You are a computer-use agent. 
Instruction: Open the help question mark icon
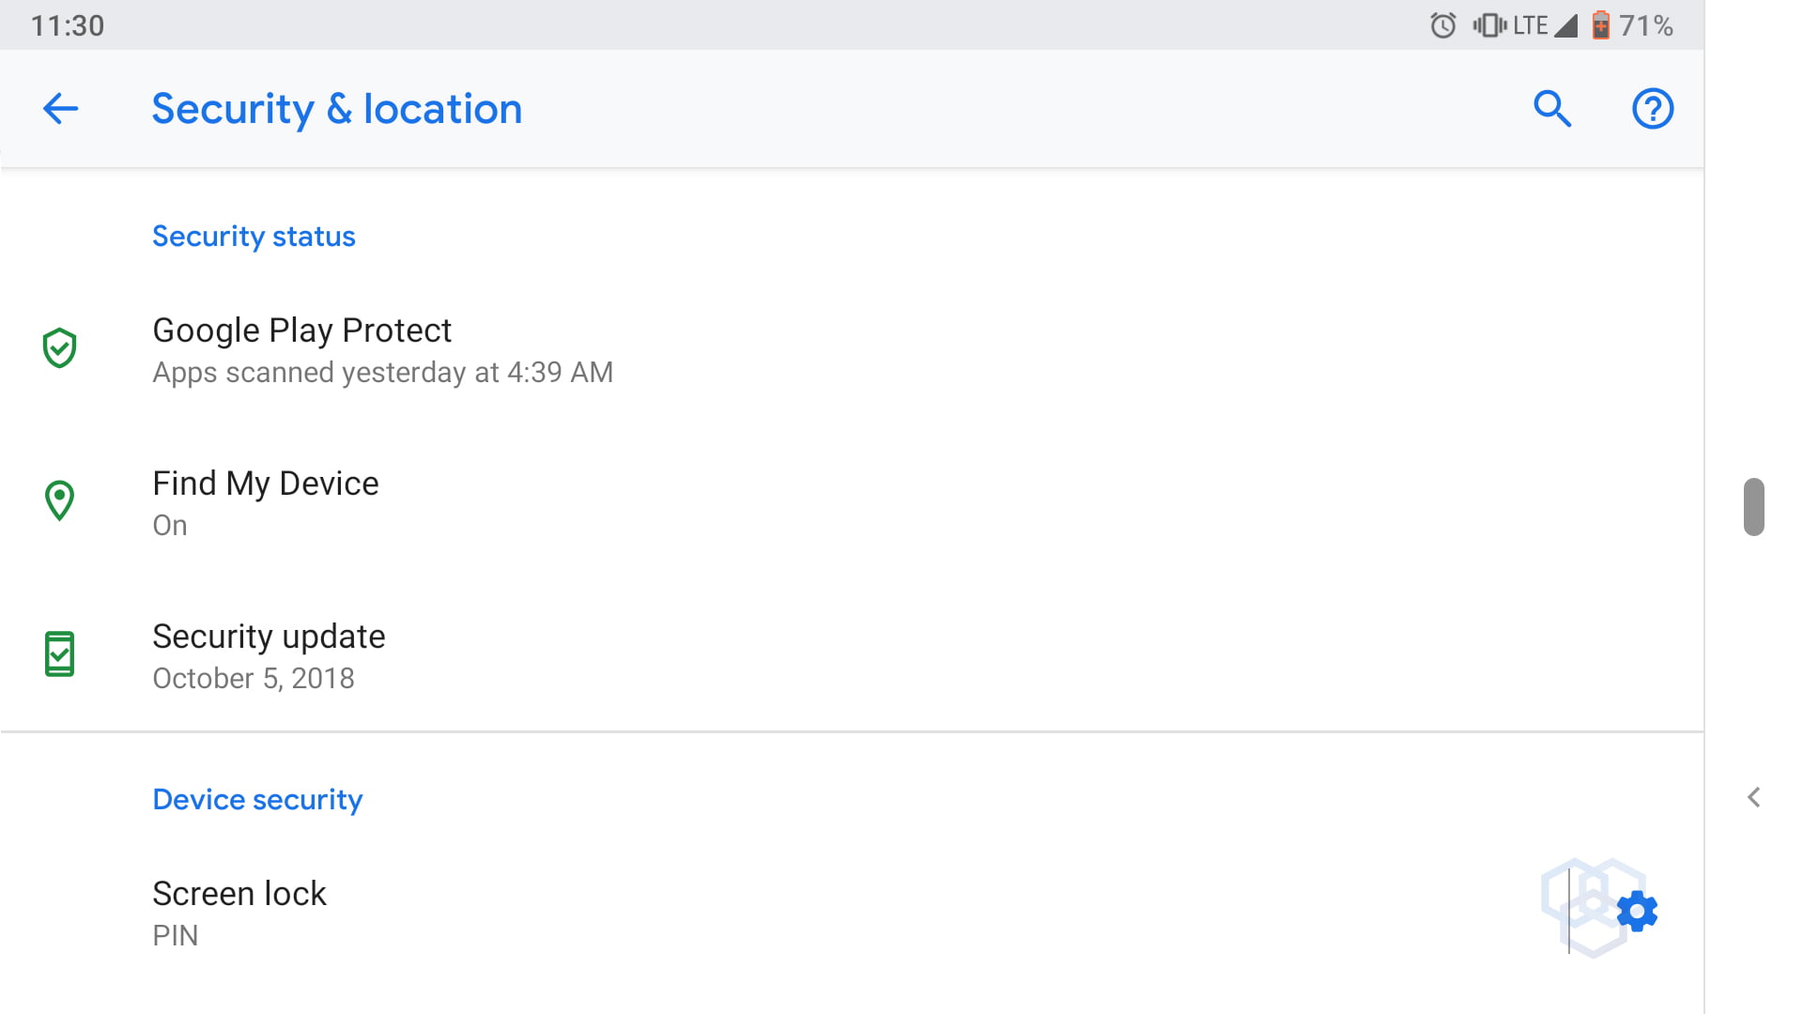click(1652, 109)
